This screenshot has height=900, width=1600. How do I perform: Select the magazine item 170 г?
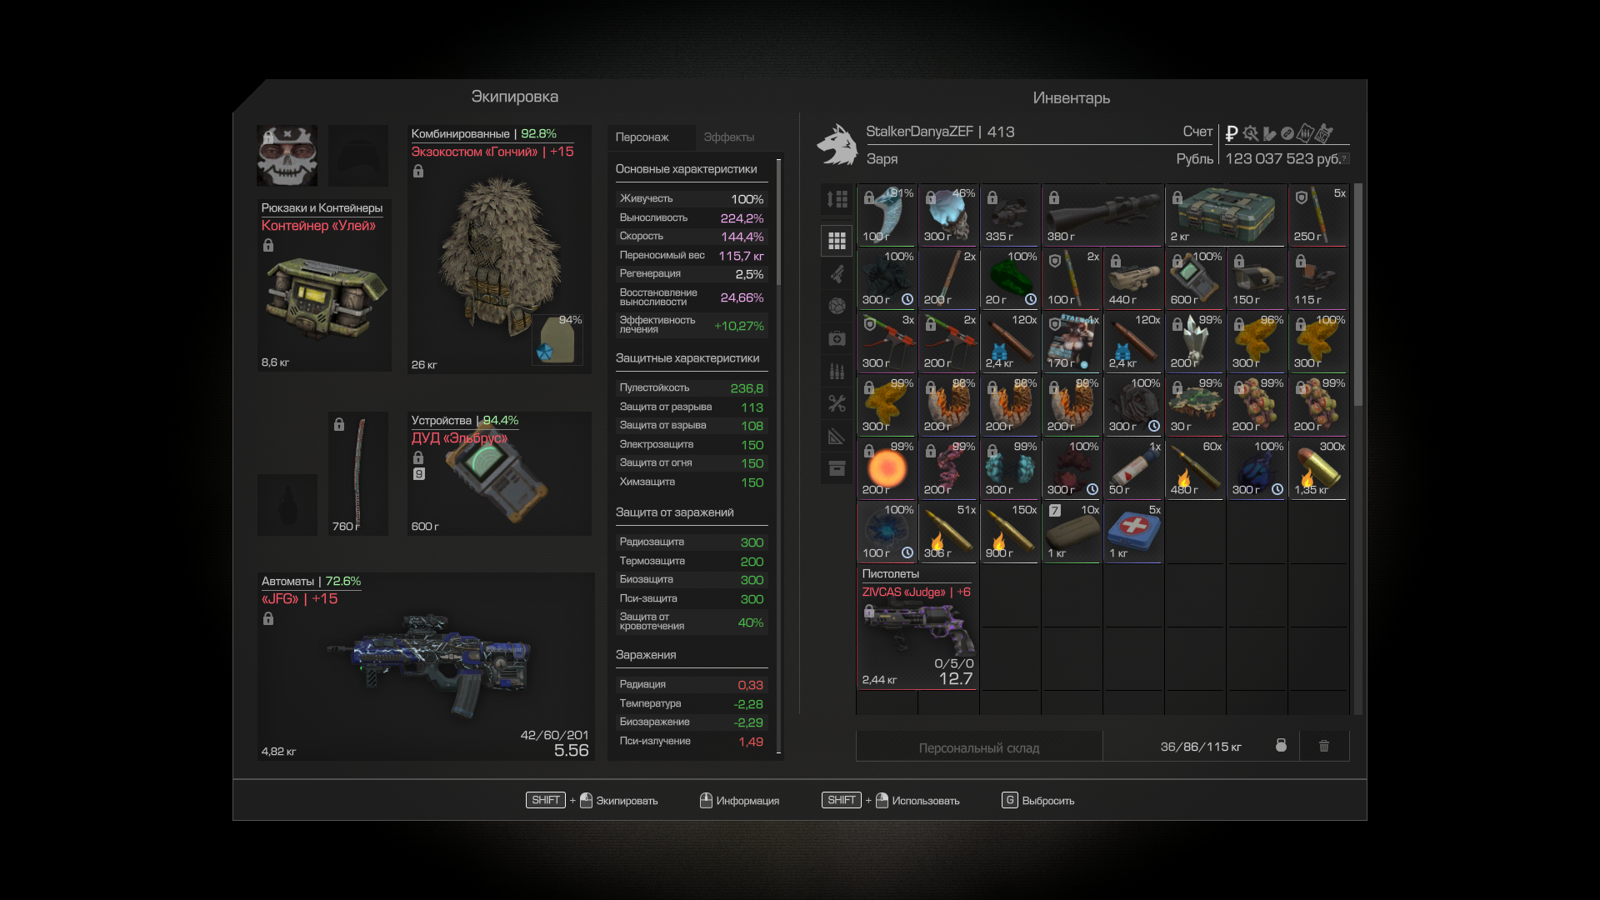click(x=1072, y=342)
